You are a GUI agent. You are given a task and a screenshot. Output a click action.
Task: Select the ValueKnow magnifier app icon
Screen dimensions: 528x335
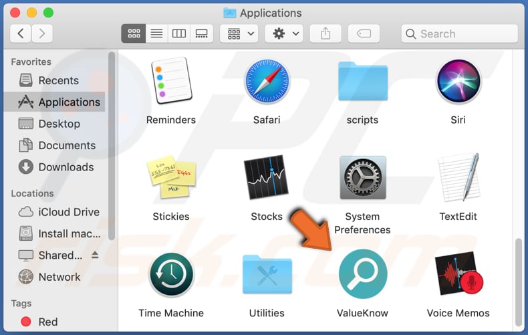(x=363, y=273)
